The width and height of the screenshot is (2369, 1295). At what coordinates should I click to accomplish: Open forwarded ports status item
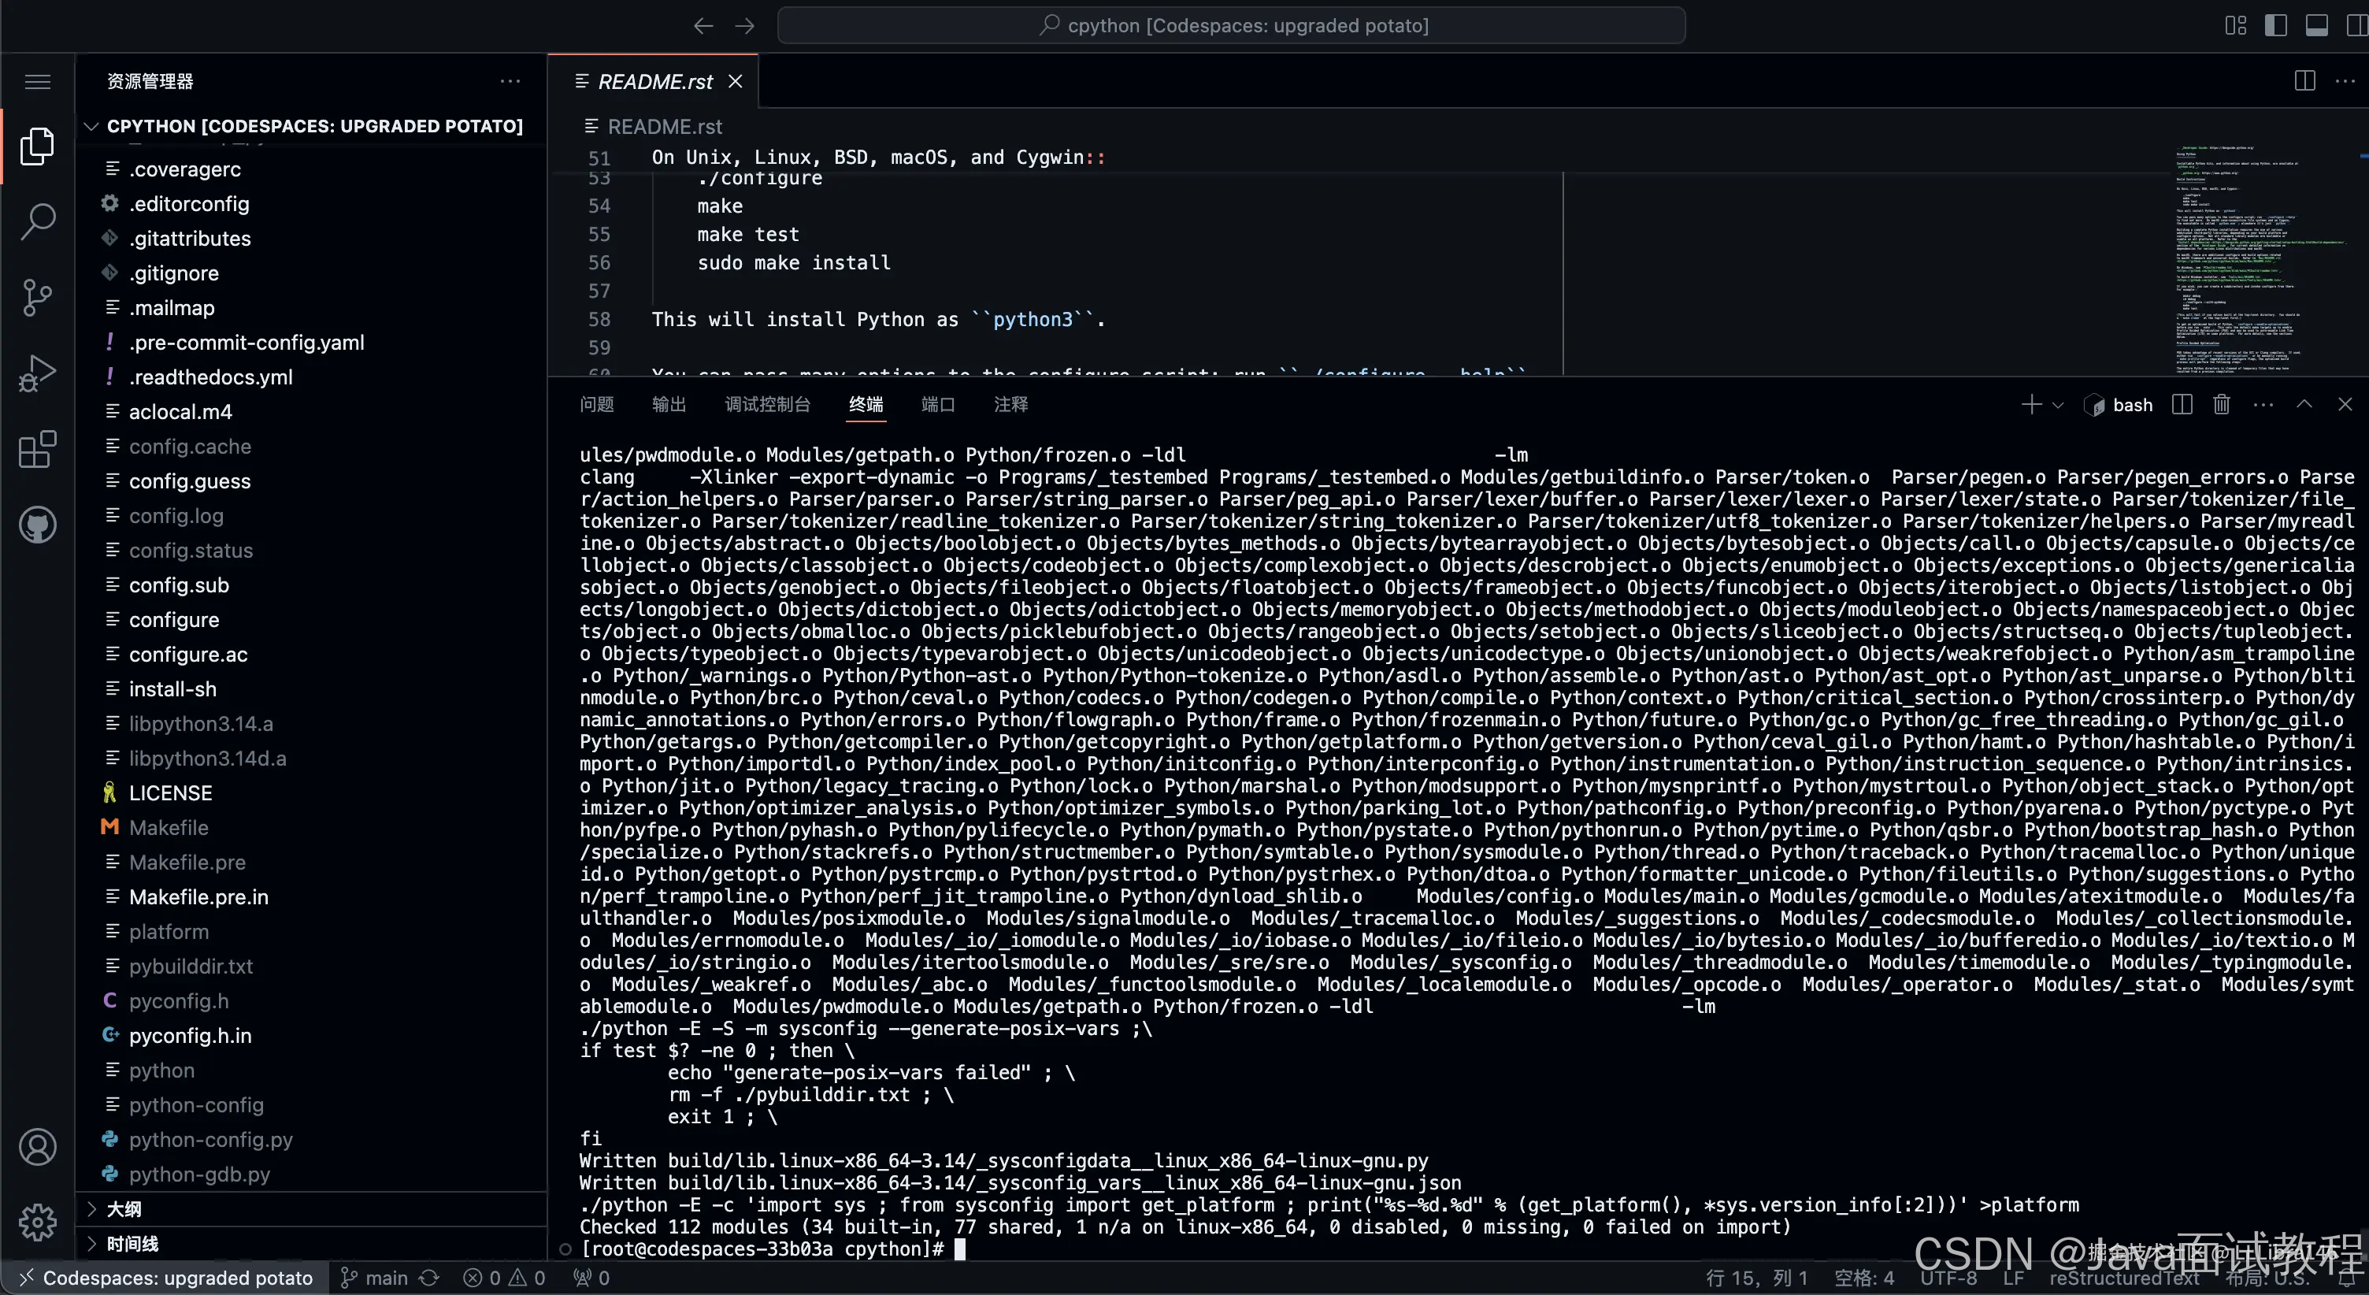click(x=591, y=1278)
